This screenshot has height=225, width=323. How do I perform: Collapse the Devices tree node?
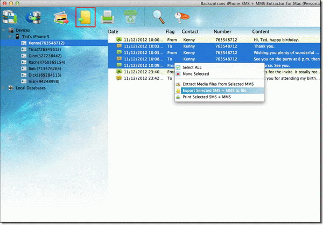tap(4, 30)
